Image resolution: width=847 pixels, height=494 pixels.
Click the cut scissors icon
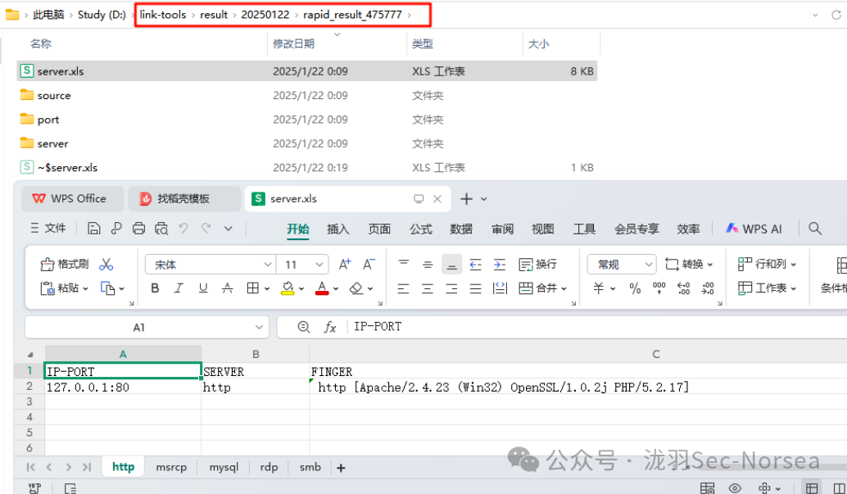[106, 265]
